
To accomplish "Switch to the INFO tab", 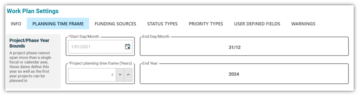I will 16,24.
